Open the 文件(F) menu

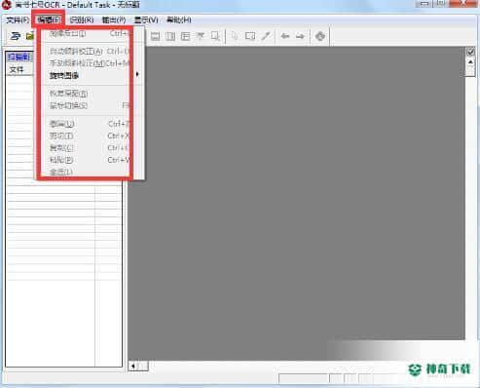[x=18, y=20]
